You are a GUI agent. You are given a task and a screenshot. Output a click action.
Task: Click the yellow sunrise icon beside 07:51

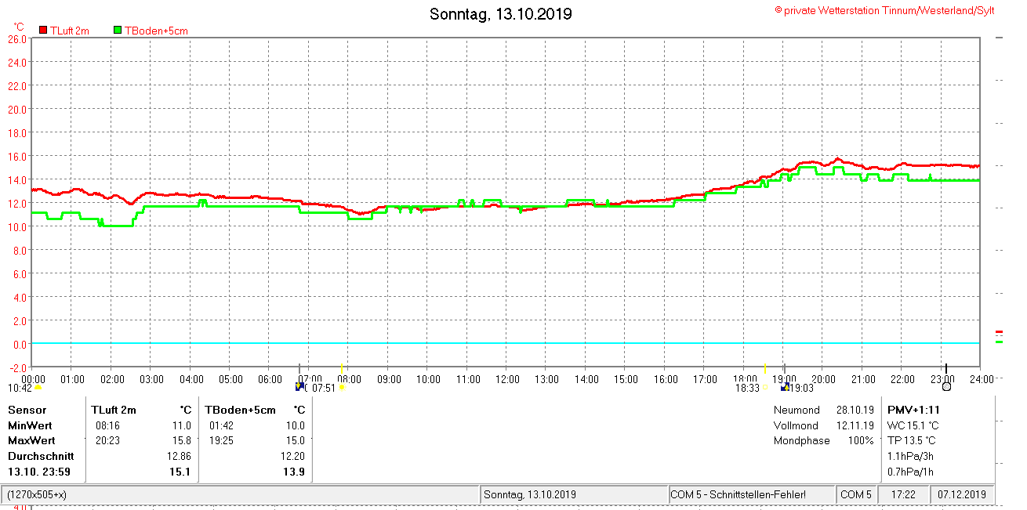point(341,388)
